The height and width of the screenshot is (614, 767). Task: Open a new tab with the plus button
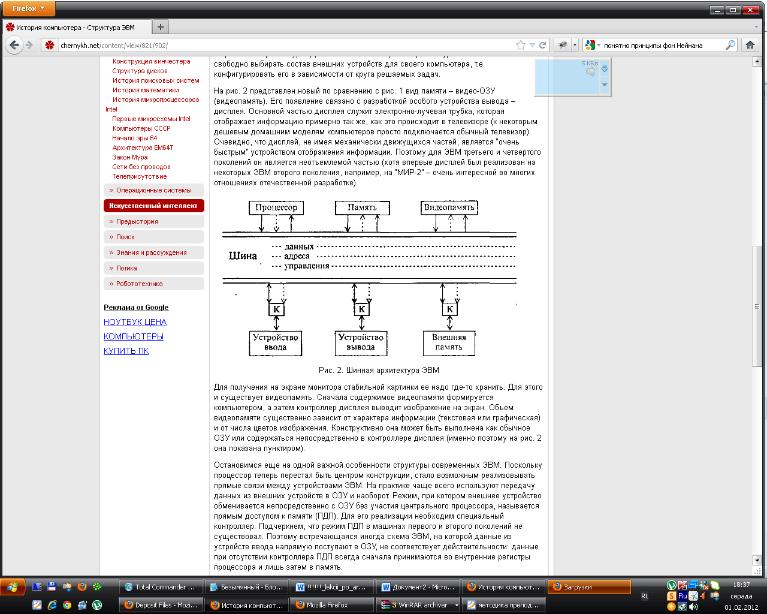(x=160, y=27)
